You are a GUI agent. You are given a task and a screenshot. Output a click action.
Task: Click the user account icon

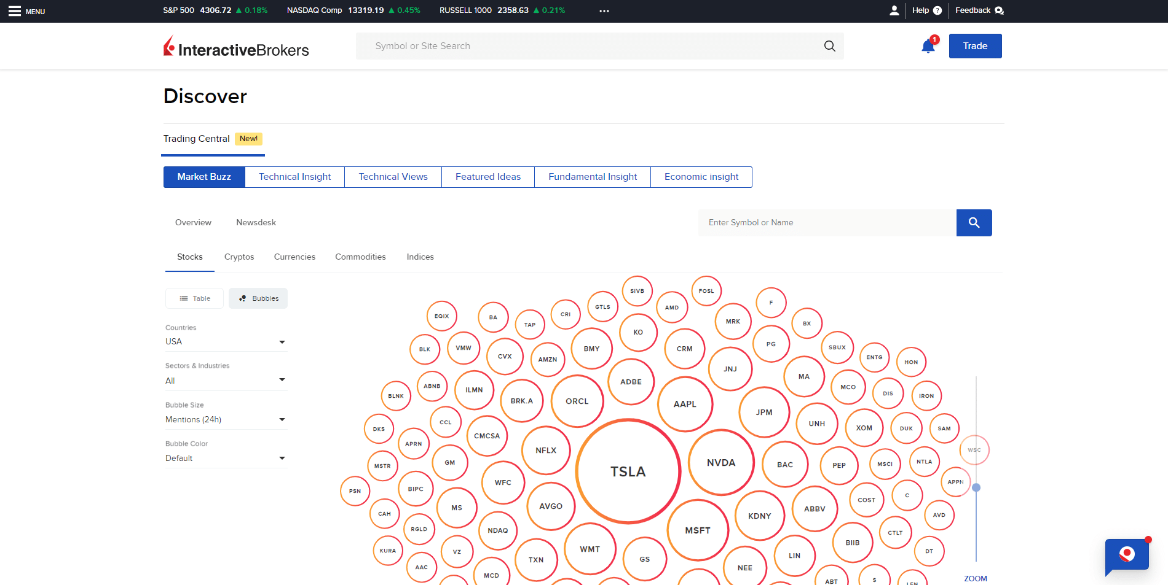point(894,10)
